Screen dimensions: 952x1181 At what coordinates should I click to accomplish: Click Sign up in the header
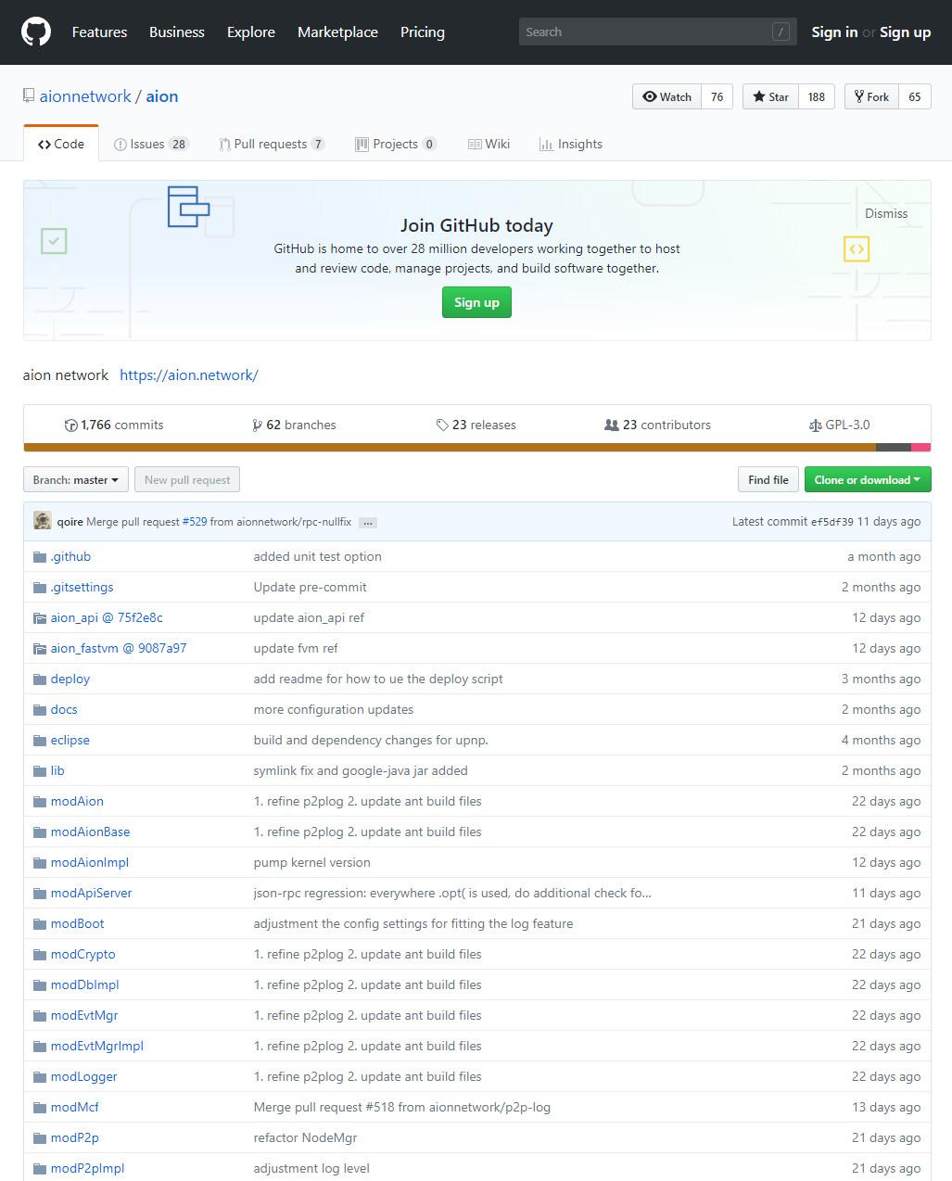tap(905, 32)
